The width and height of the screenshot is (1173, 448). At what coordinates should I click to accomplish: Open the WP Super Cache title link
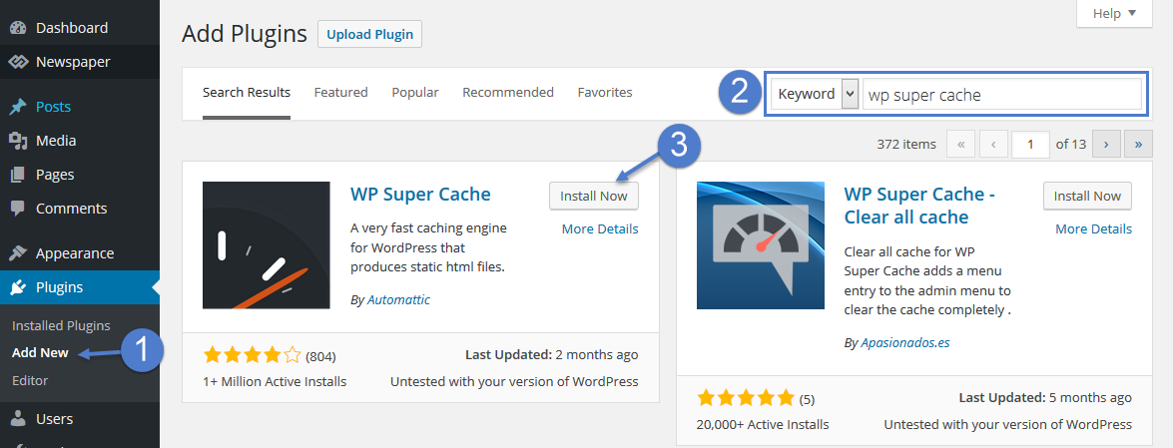420,195
